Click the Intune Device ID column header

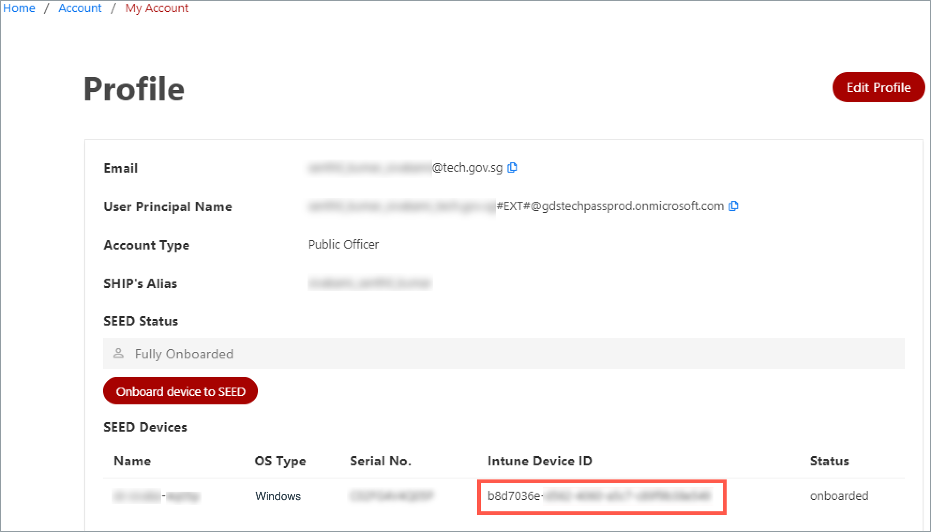point(539,461)
